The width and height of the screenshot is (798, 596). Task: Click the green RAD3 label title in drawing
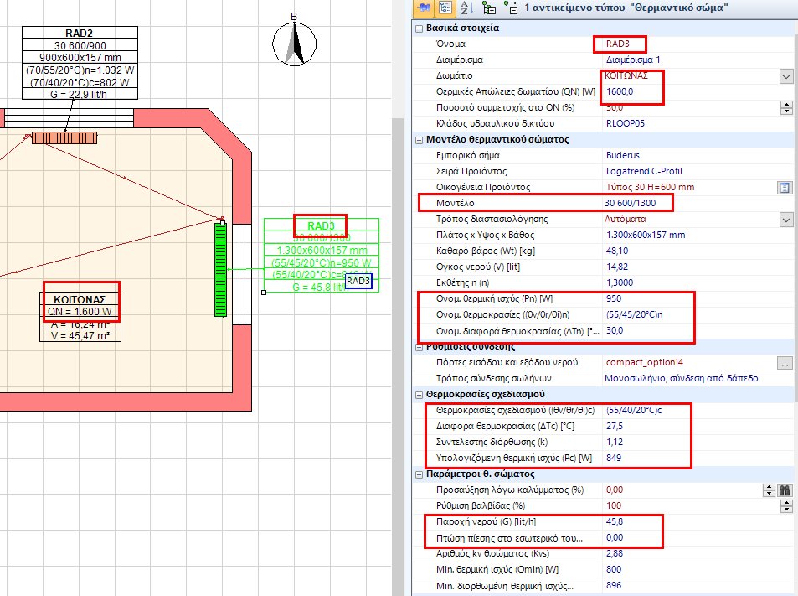[x=321, y=225]
